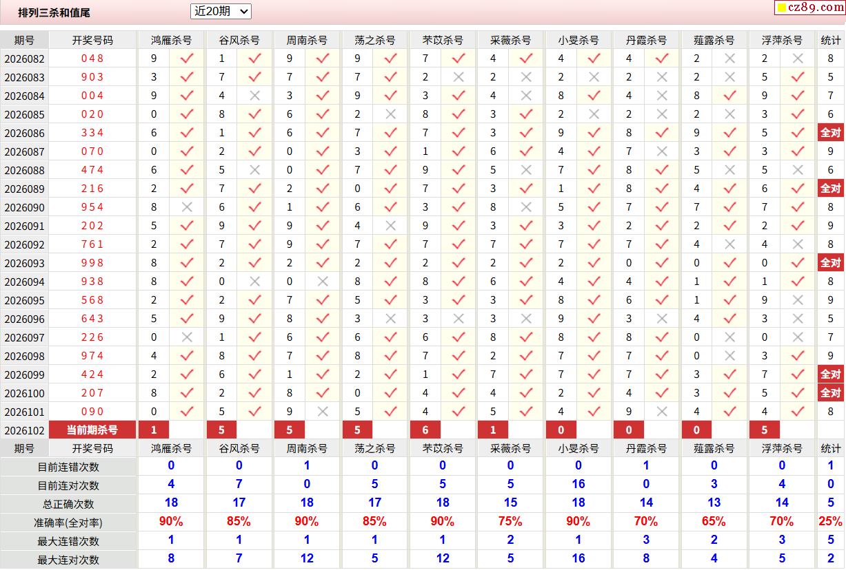Select period row 2026082
The width and height of the screenshot is (846, 570).
pos(24,59)
